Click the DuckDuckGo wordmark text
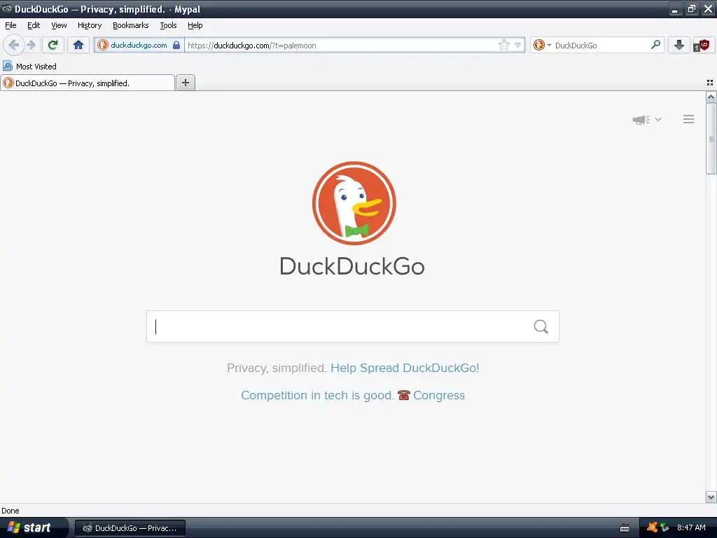Viewport: 717px width, 538px height. 352,266
